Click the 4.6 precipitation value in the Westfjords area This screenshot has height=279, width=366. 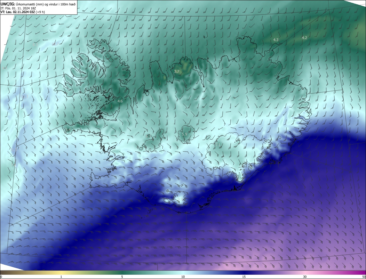click(120, 101)
